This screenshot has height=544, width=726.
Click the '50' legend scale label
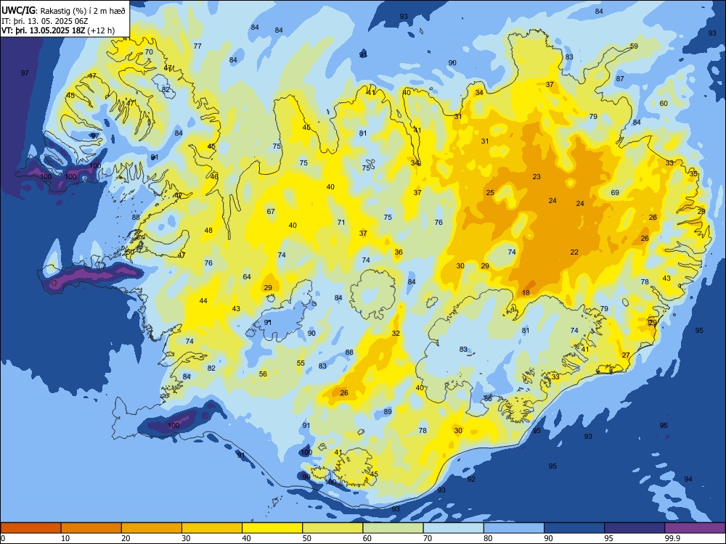[x=307, y=538]
